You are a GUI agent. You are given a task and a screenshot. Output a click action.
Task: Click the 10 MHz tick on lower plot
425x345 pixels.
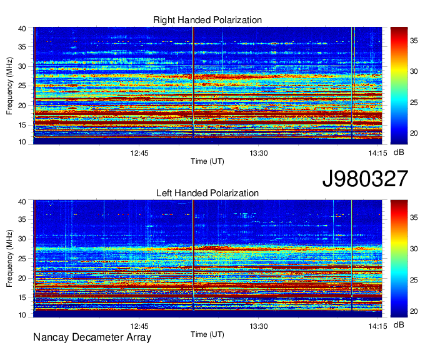22,315
